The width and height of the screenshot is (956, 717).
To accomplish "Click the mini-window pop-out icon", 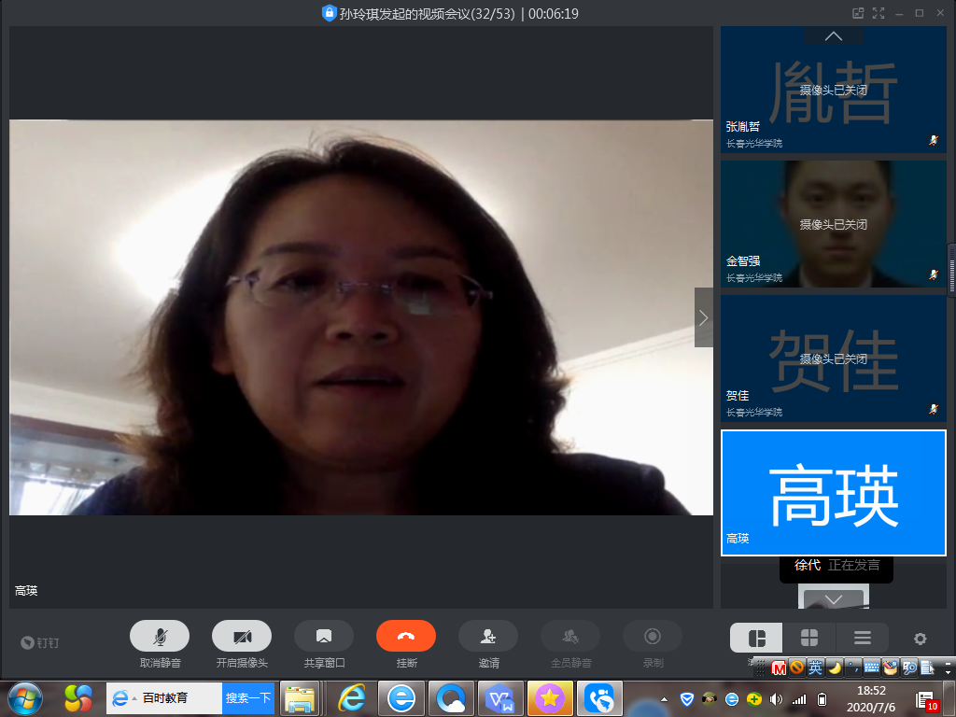I will tap(857, 13).
